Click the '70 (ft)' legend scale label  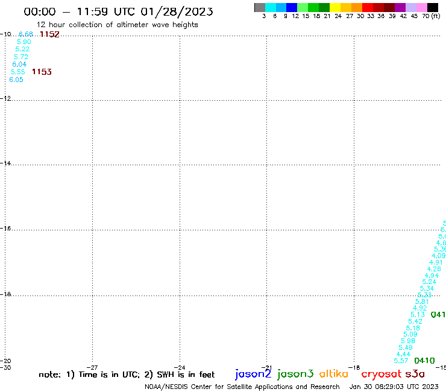click(431, 16)
